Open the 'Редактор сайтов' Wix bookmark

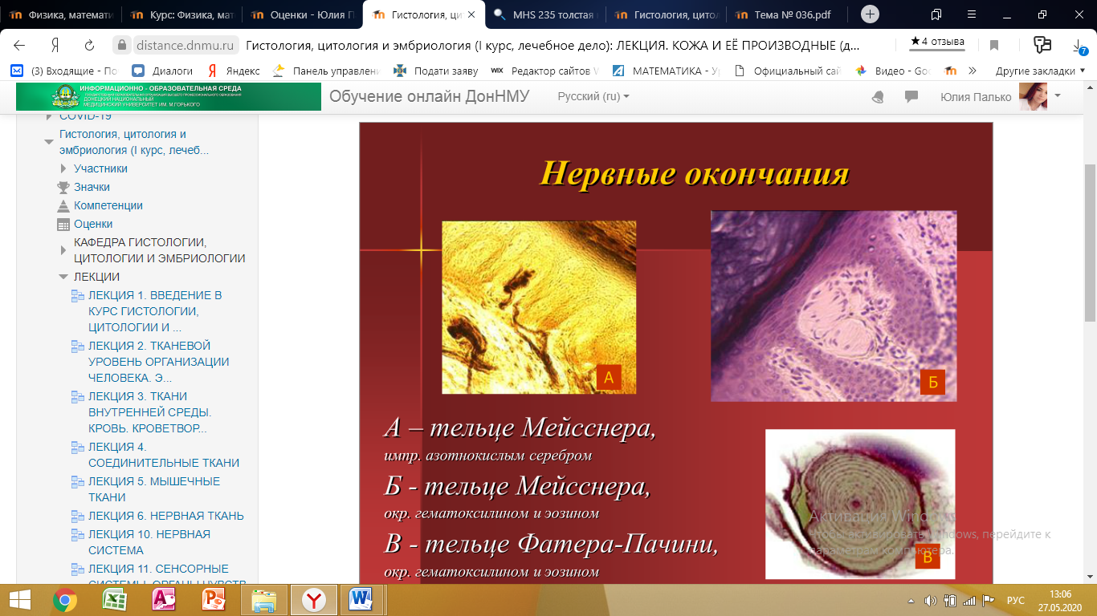click(544, 71)
